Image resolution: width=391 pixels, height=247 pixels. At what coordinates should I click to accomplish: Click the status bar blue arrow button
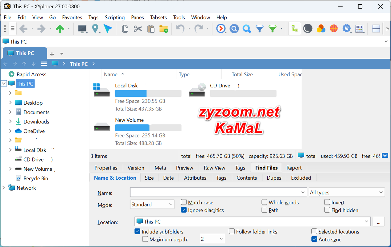[385, 156]
